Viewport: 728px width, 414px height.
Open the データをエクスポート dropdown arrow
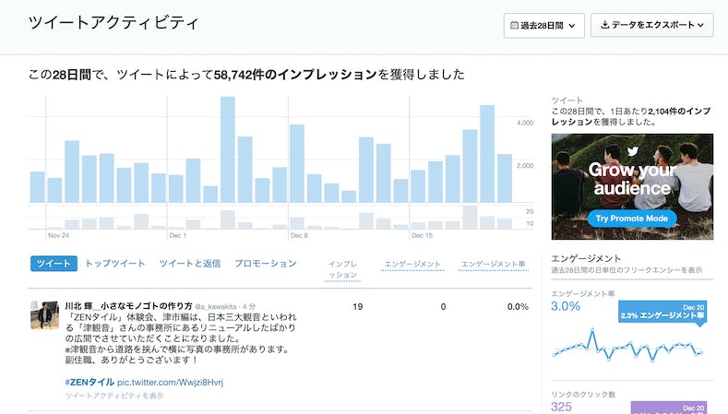(701, 25)
